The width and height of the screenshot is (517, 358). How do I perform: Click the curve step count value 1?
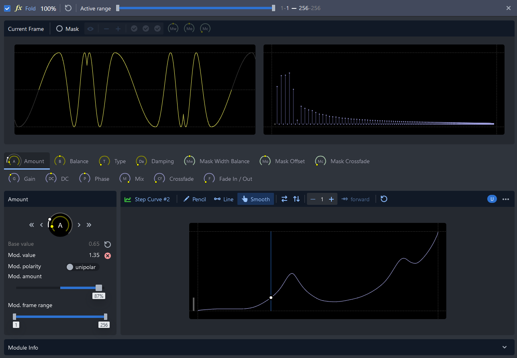click(322, 199)
